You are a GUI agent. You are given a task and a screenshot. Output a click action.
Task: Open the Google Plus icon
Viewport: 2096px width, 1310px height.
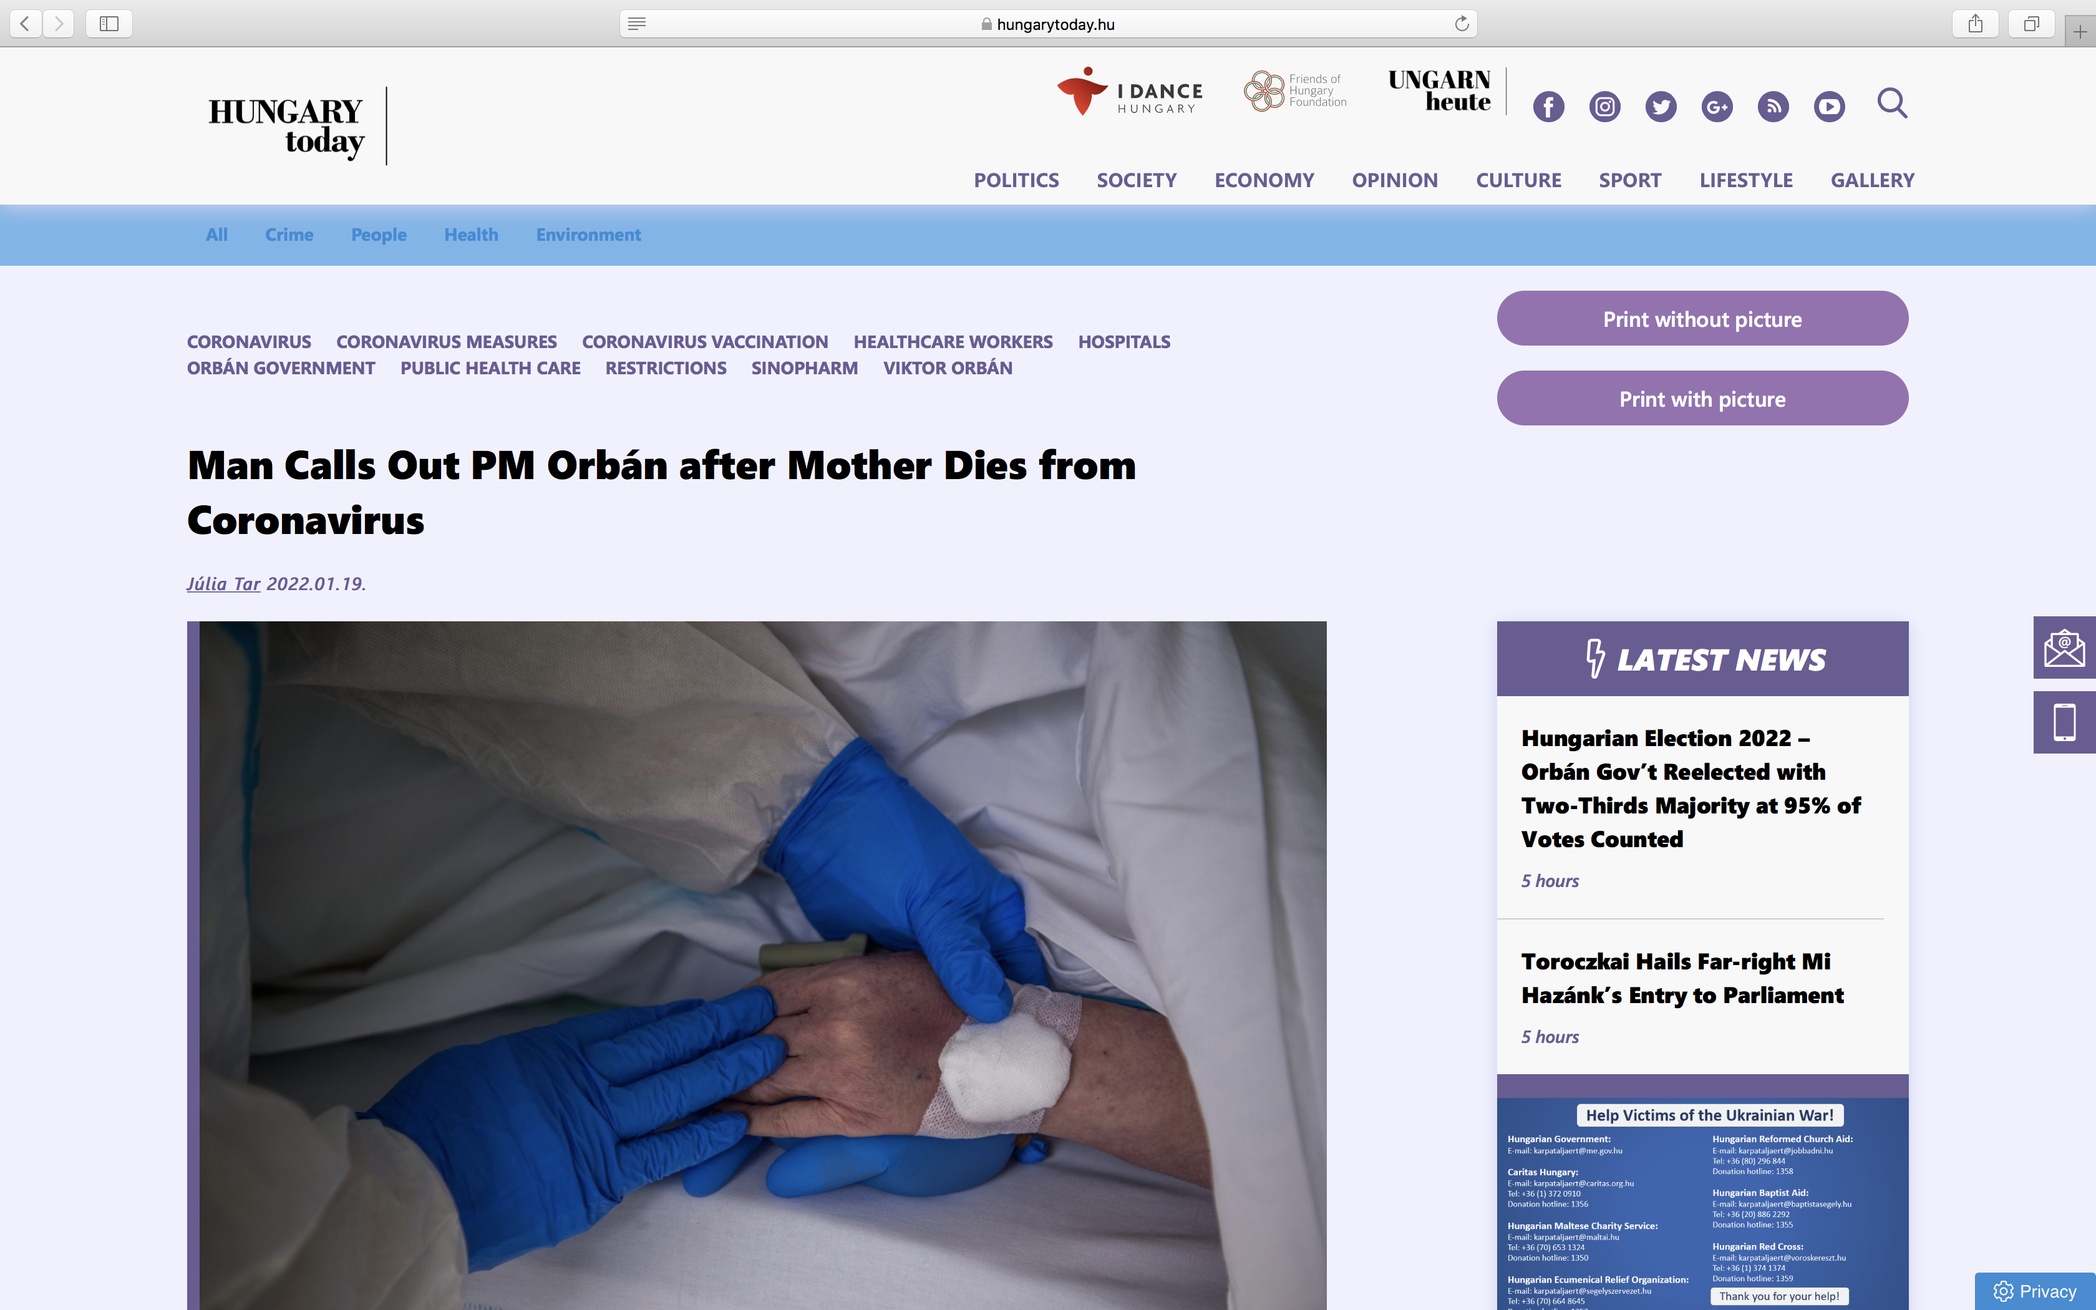(1717, 107)
